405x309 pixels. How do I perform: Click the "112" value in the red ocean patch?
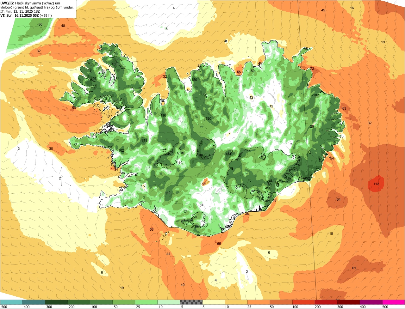376,184
